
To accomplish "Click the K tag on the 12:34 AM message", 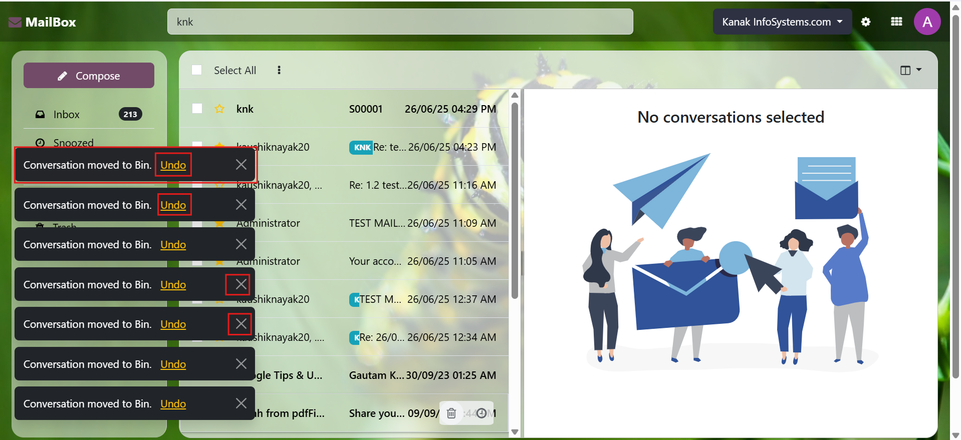I will click(x=355, y=337).
